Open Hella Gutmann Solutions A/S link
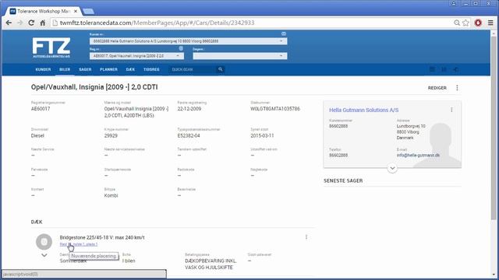The height and width of the screenshot is (280, 499). click(364, 110)
